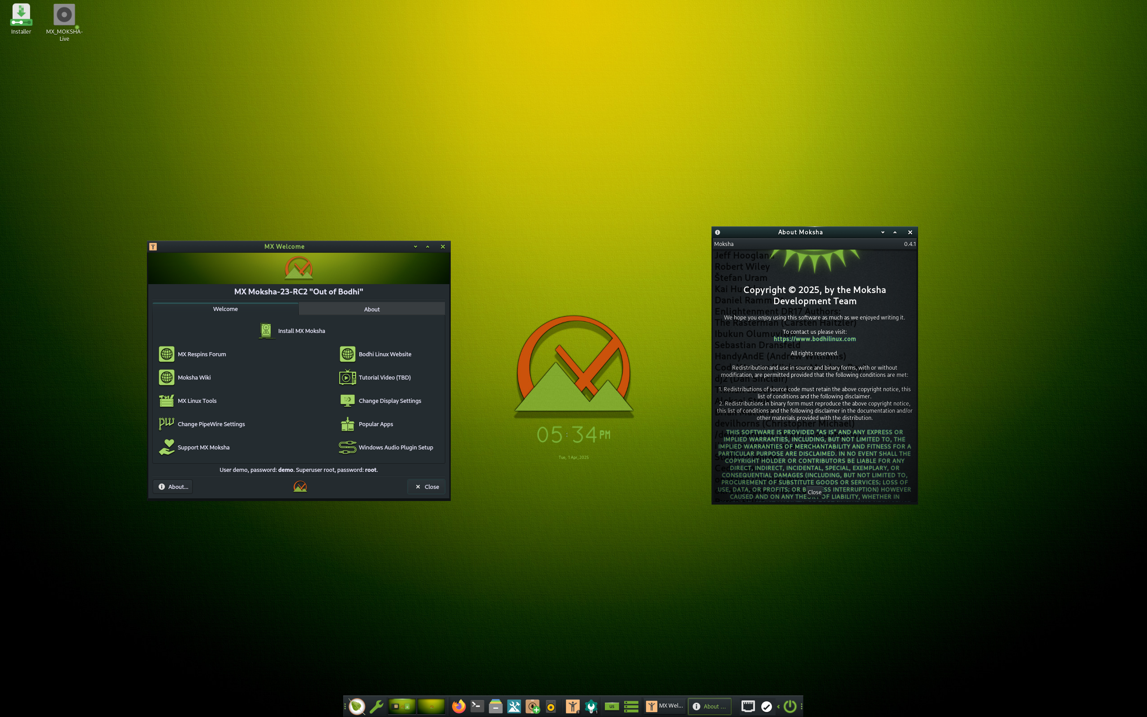Open MX Respins Forum globe icon
Screen dimensions: 1147x717
pyautogui.click(x=166, y=354)
